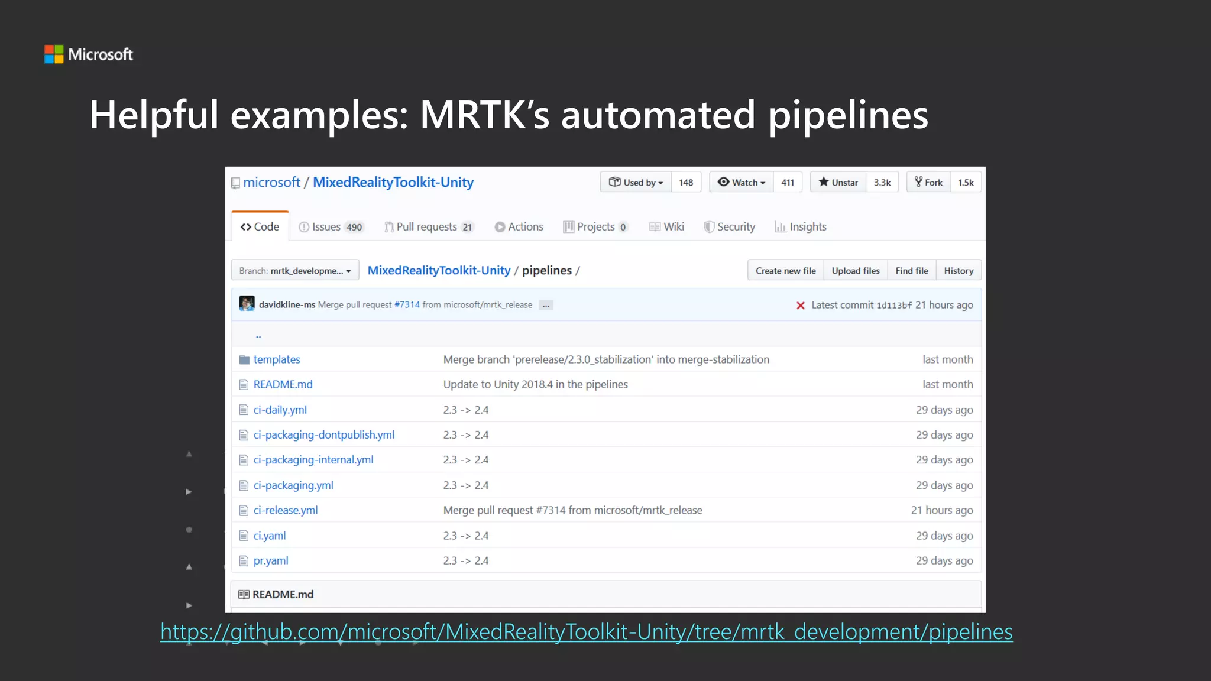Switch to the Issues tab
The width and height of the screenshot is (1211, 681).
point(331,227)
